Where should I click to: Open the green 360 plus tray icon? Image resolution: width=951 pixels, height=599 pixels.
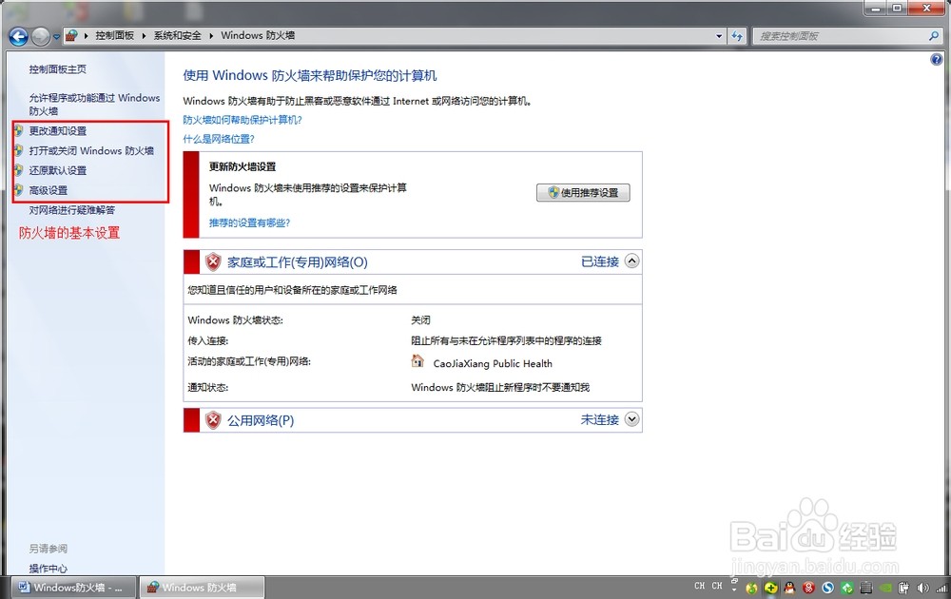pos(771,588)
